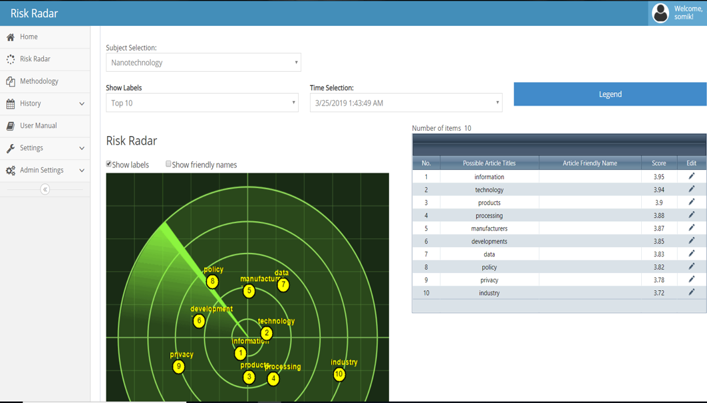The height and width of the screenshot is (403, 707).
Task: Collapse the sidebar with the double-chevron icon
Action: pos(45,189)
